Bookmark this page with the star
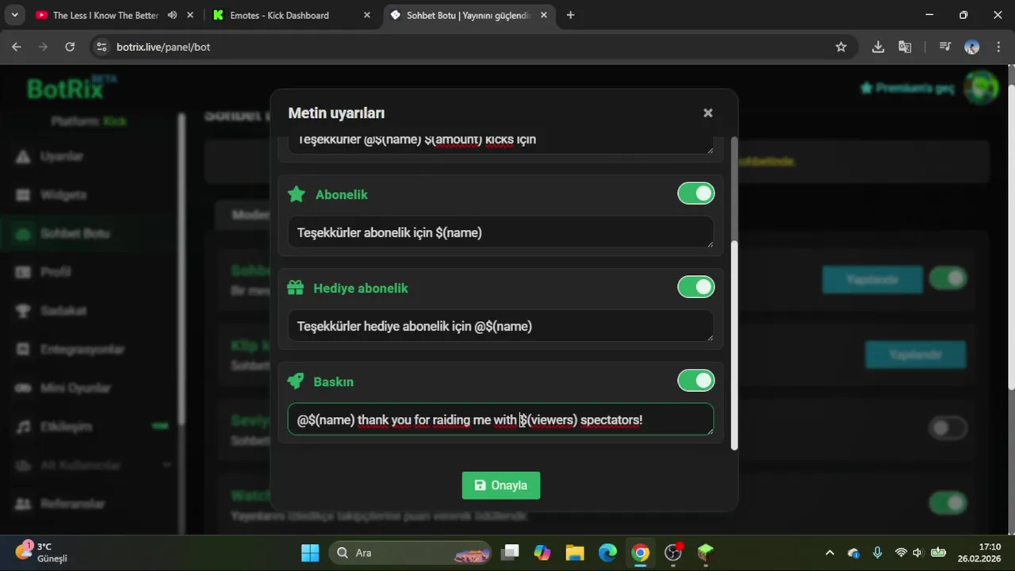1015x571 pixels. point(841,47)
